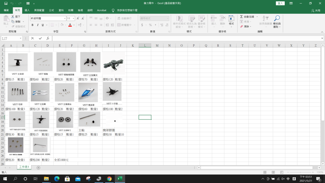Select the V977 main rotor blades image
The image size is (325, 183).
40,92
